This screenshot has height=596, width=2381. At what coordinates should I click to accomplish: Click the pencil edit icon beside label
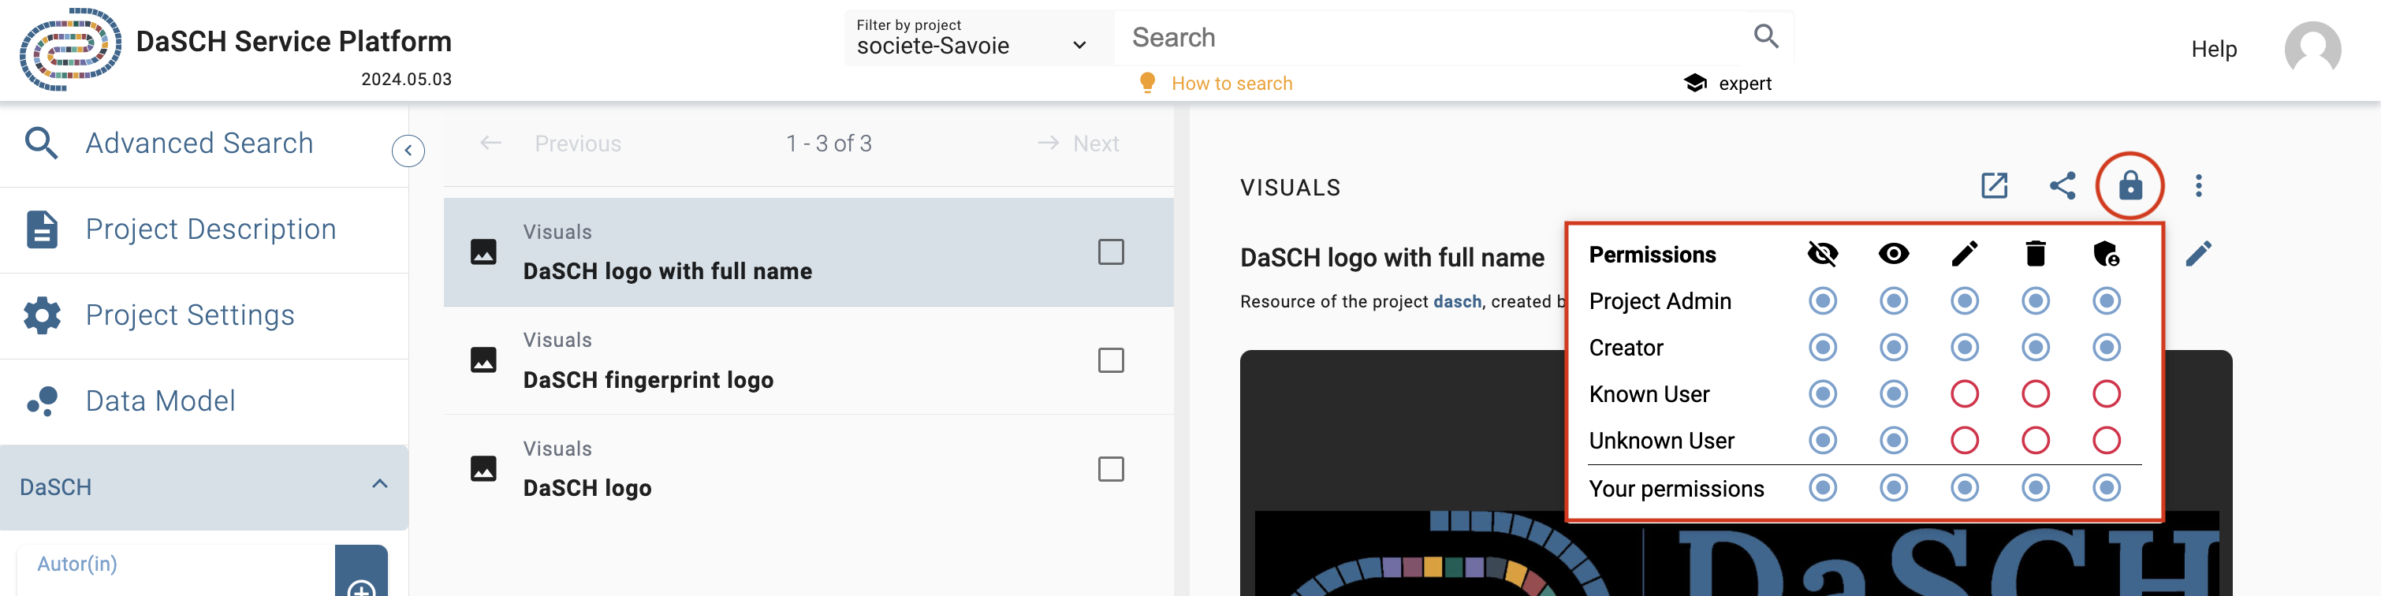[x=2198, y=253]
